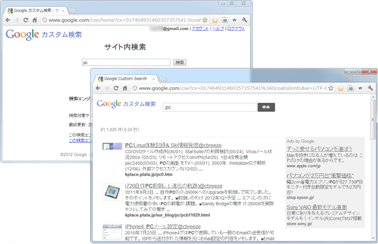The image size is (378, 244).
Task: Click shop.epson.jp/ ad URL
Action: 300,197
